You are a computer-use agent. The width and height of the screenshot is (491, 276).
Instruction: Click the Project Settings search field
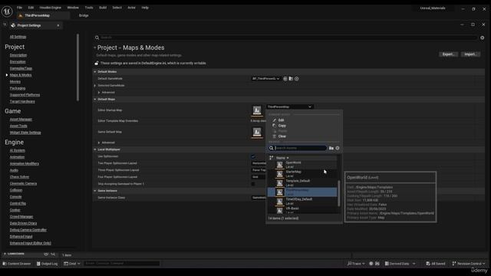pos(285,38)
